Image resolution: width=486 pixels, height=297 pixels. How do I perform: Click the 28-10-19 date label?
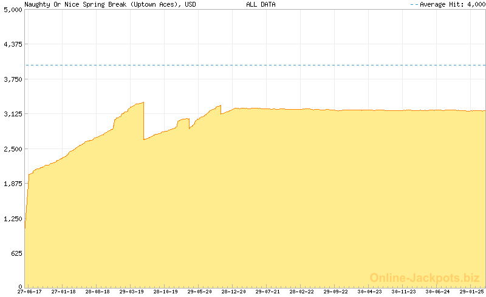[165, 292]
